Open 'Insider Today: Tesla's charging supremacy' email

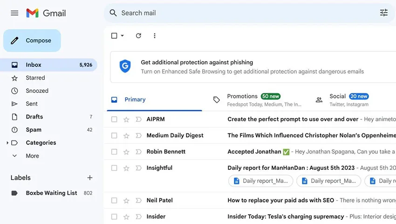[286, 217]
